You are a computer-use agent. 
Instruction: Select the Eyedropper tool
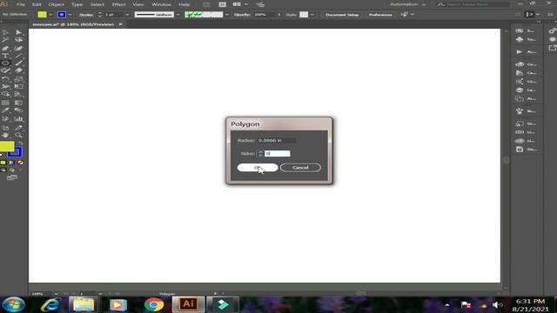tap(5, 110)
